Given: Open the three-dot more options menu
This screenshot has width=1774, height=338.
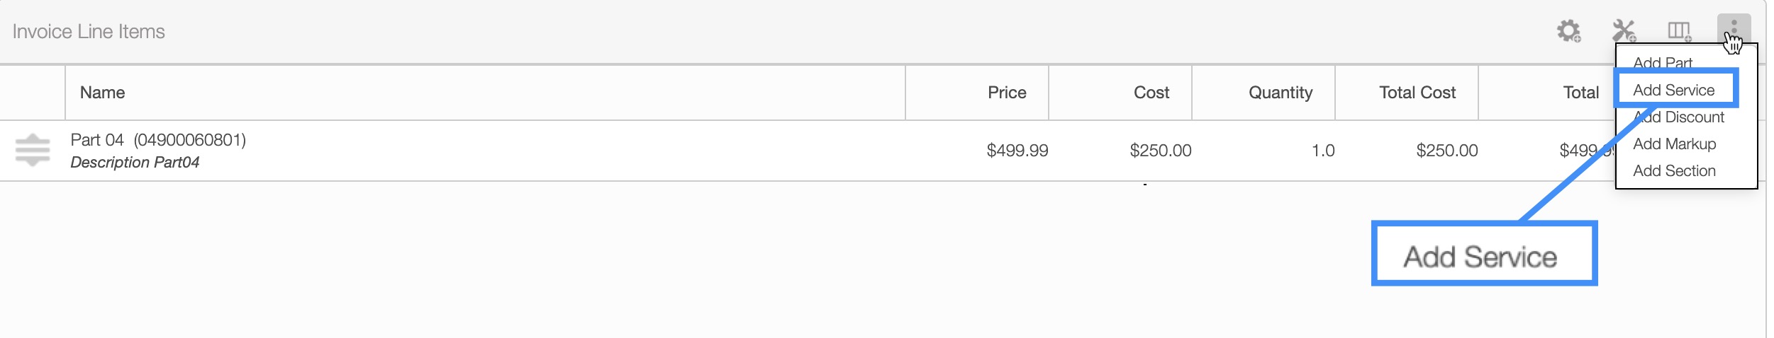Looking at the screenshot, I should tap(1734, 30).
